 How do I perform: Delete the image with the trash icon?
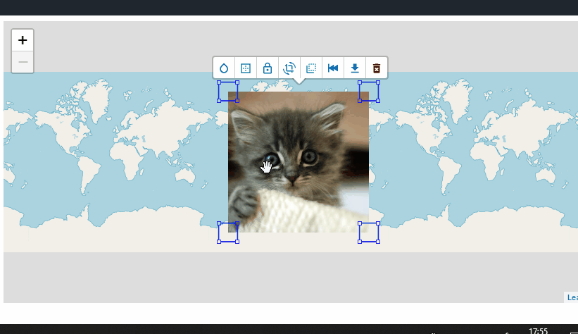pyautogui.click(x=377, y=68)
